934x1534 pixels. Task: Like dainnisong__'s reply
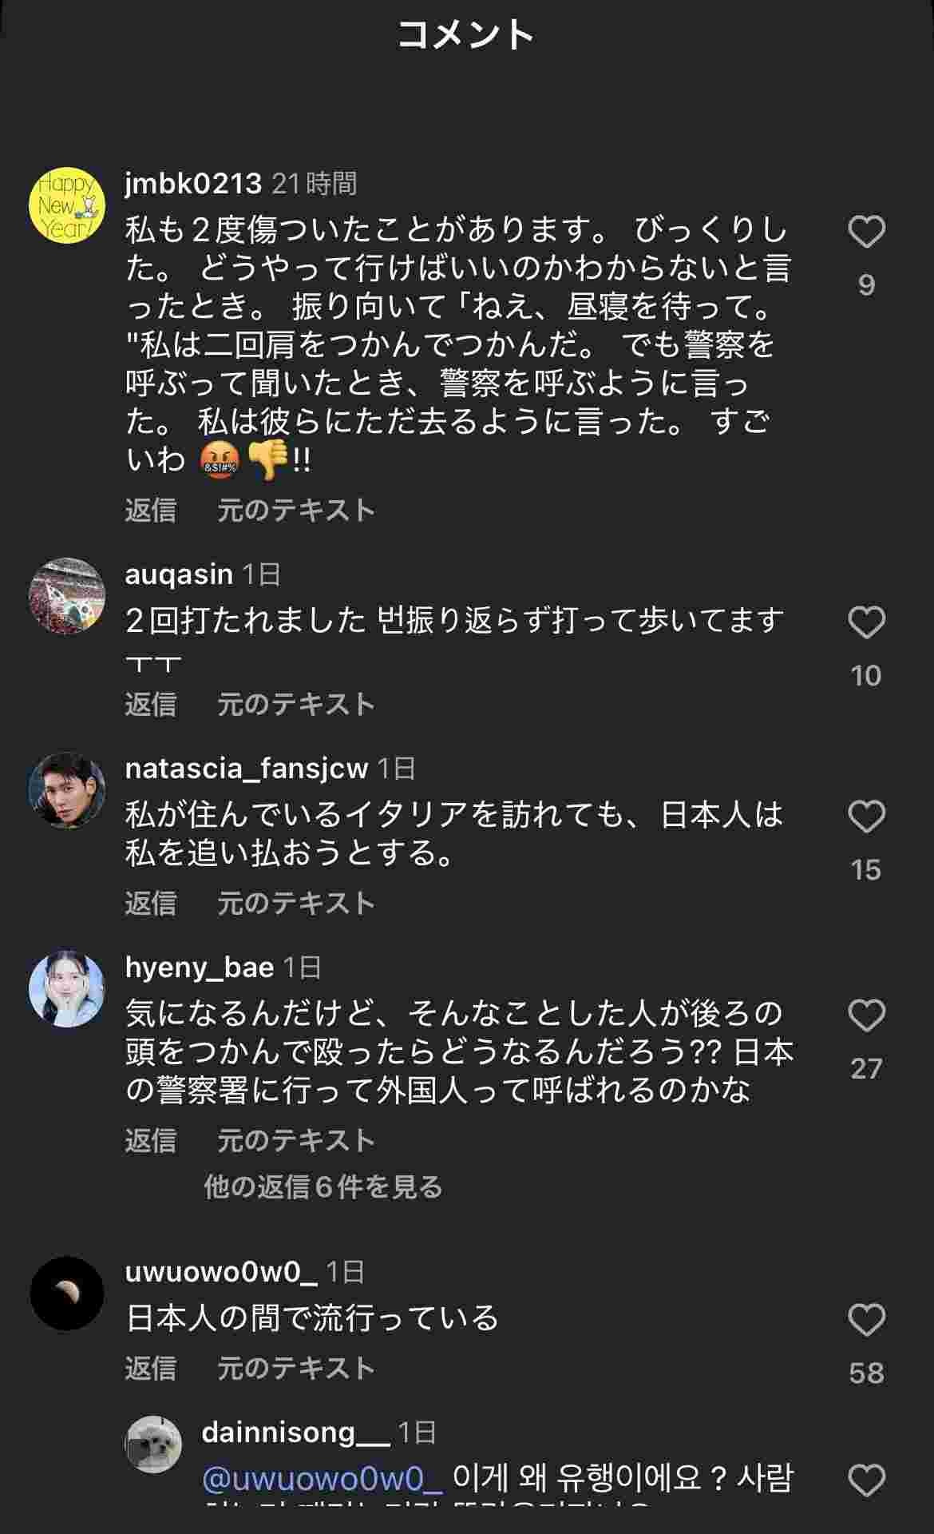[866, 1482]
